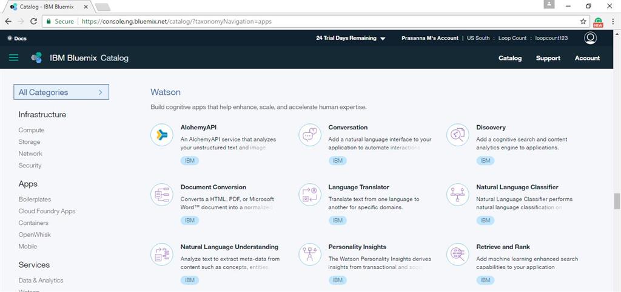Image resolution: width=621 pixels, height=292 pixels.
Task: Click the browser back arrow
Action: [8, 21]
